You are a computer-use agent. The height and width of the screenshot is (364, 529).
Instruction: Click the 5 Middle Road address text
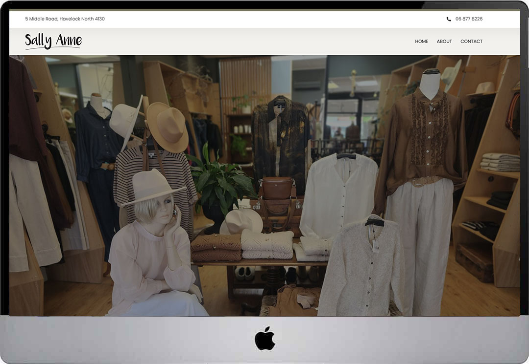[x=65, y=19]
